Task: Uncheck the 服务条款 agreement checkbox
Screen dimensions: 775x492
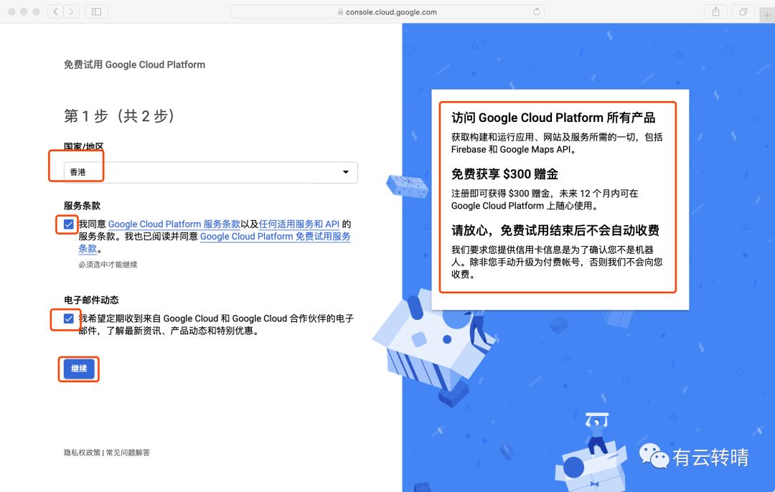Action: (68, 224)
